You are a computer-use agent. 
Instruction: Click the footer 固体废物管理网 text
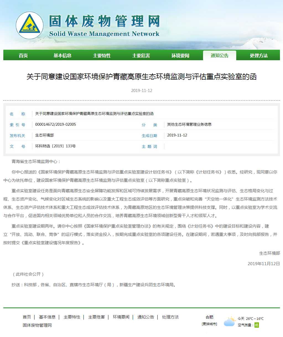tap(37, 325)
